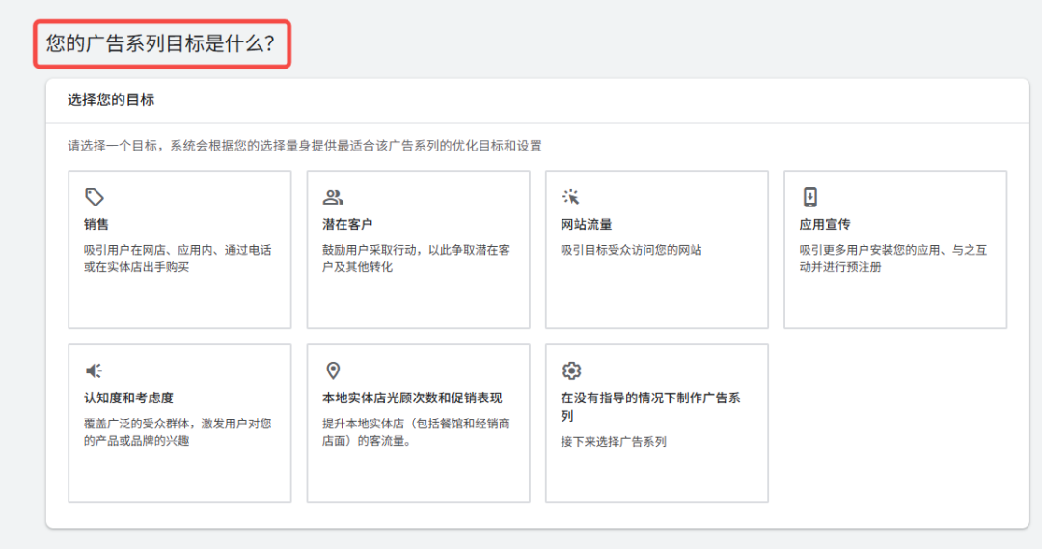Click the map pin icon on 本地实体店 card
The width and height of the screenshot is (1042, 549).
pos(333,371)
